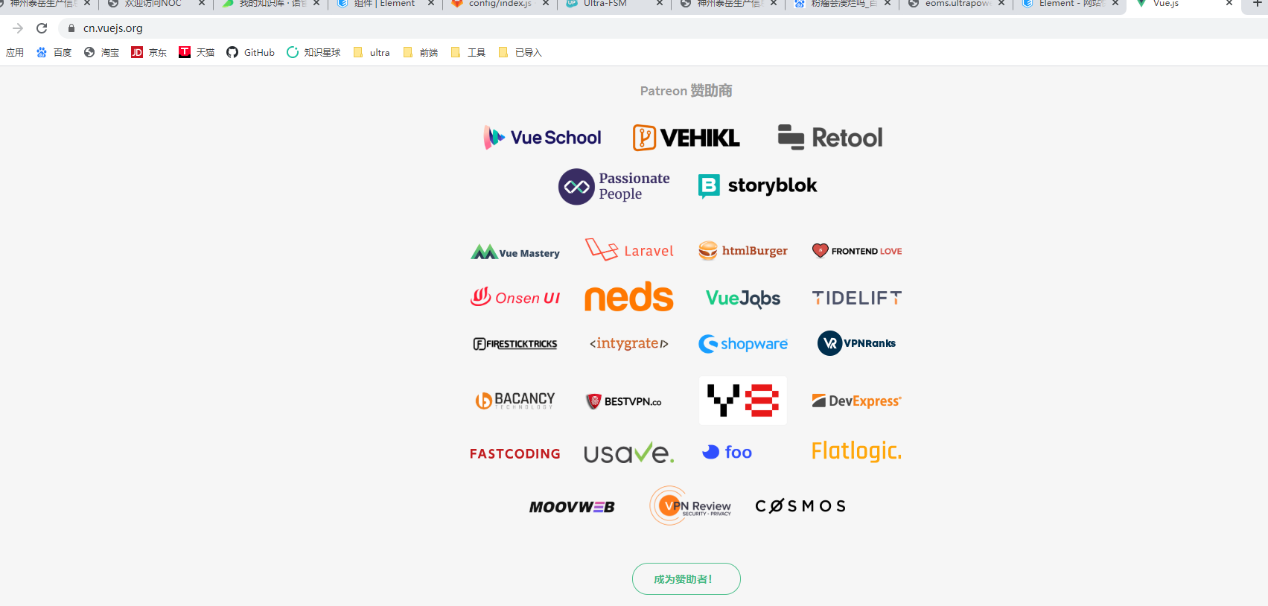Open the GitHub bookmark
The width and height of the screenshot is (1268, 606).
click(251, 52)
